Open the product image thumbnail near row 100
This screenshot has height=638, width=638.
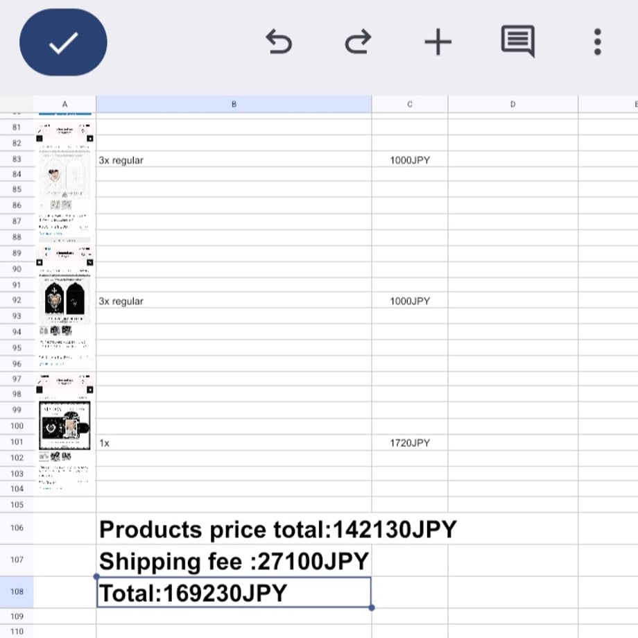coord(64,432)
